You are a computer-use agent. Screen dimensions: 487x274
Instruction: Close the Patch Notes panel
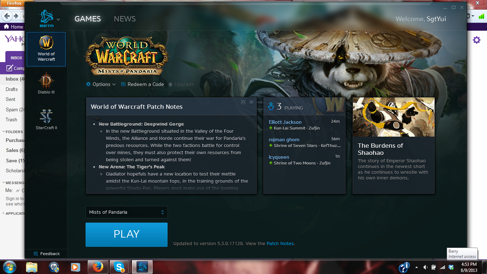coord(251,102)
